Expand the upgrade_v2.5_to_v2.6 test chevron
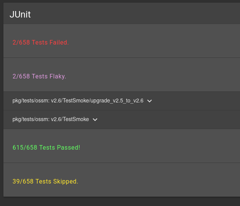This screenshot has height=206, width=240. 150,101
